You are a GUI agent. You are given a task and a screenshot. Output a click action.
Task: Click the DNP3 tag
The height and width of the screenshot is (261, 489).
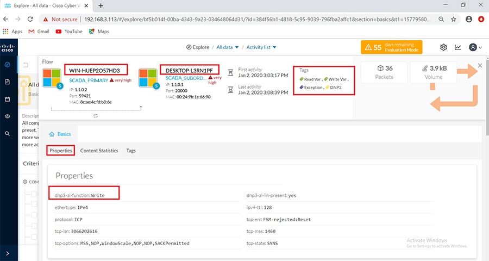click(x=334, y=88)
